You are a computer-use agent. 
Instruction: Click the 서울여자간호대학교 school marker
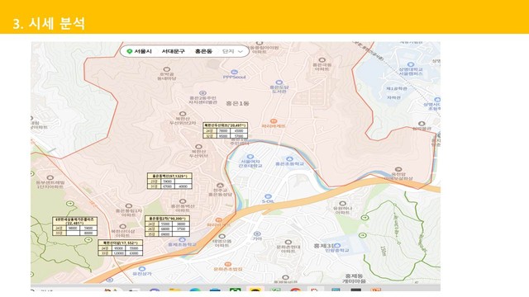point(250,157)
